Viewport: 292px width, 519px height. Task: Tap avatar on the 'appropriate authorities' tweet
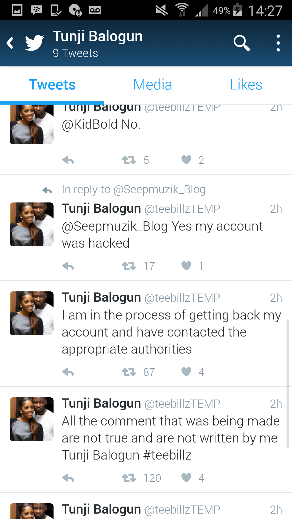[32, 313]
